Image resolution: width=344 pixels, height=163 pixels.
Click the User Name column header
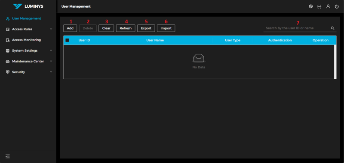[x=155, y=40]
